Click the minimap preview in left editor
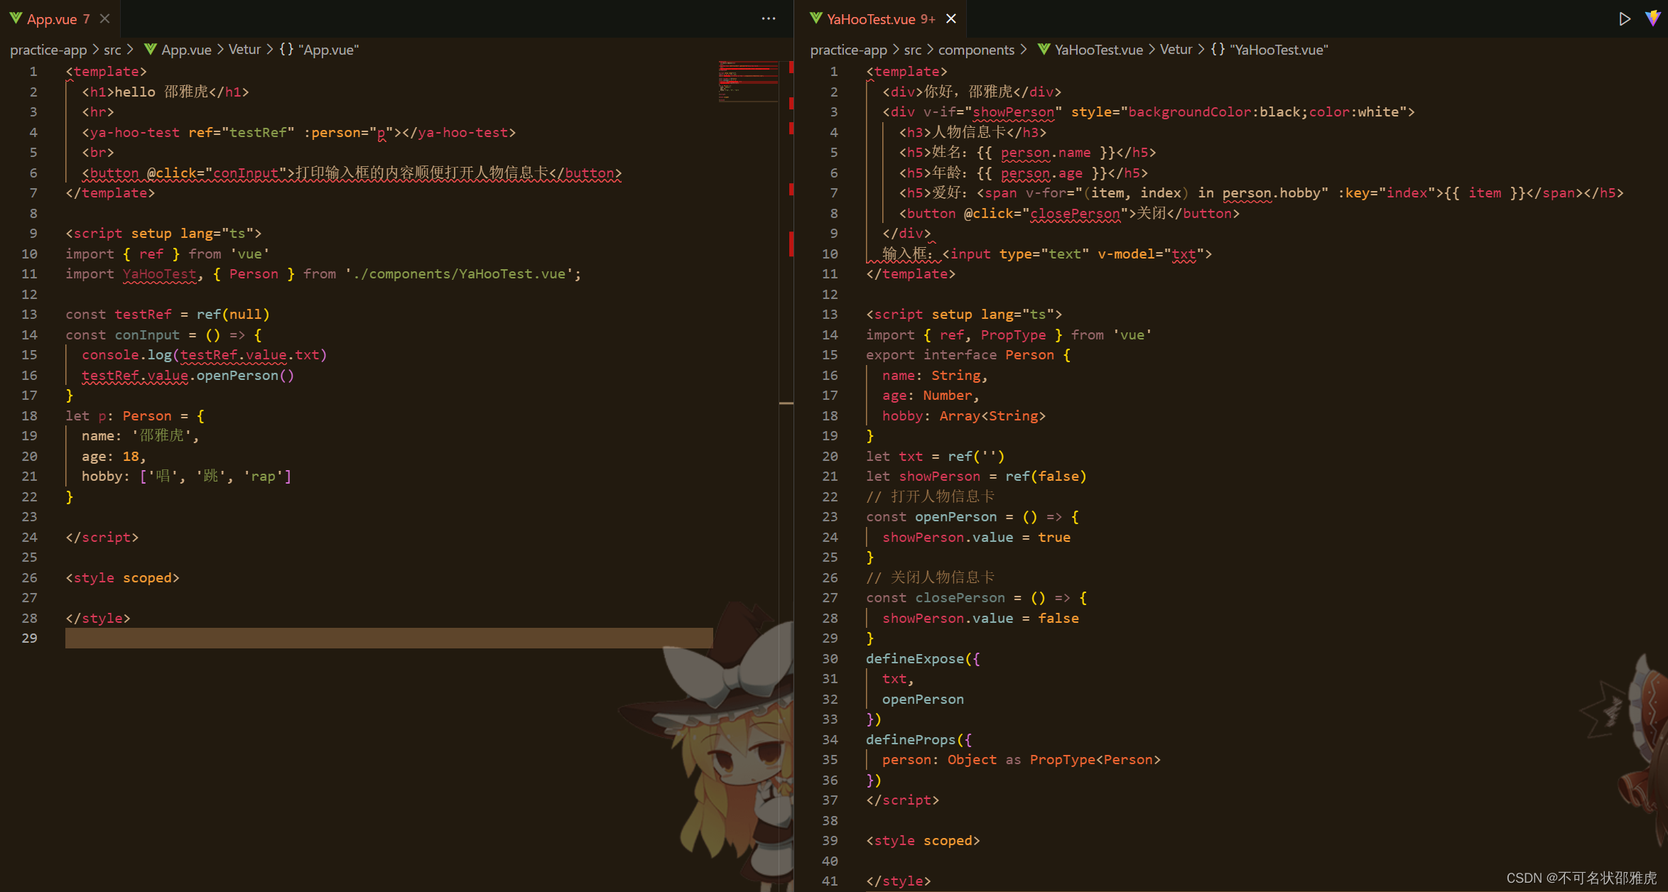1668x892 pixels. pos(748,82)
